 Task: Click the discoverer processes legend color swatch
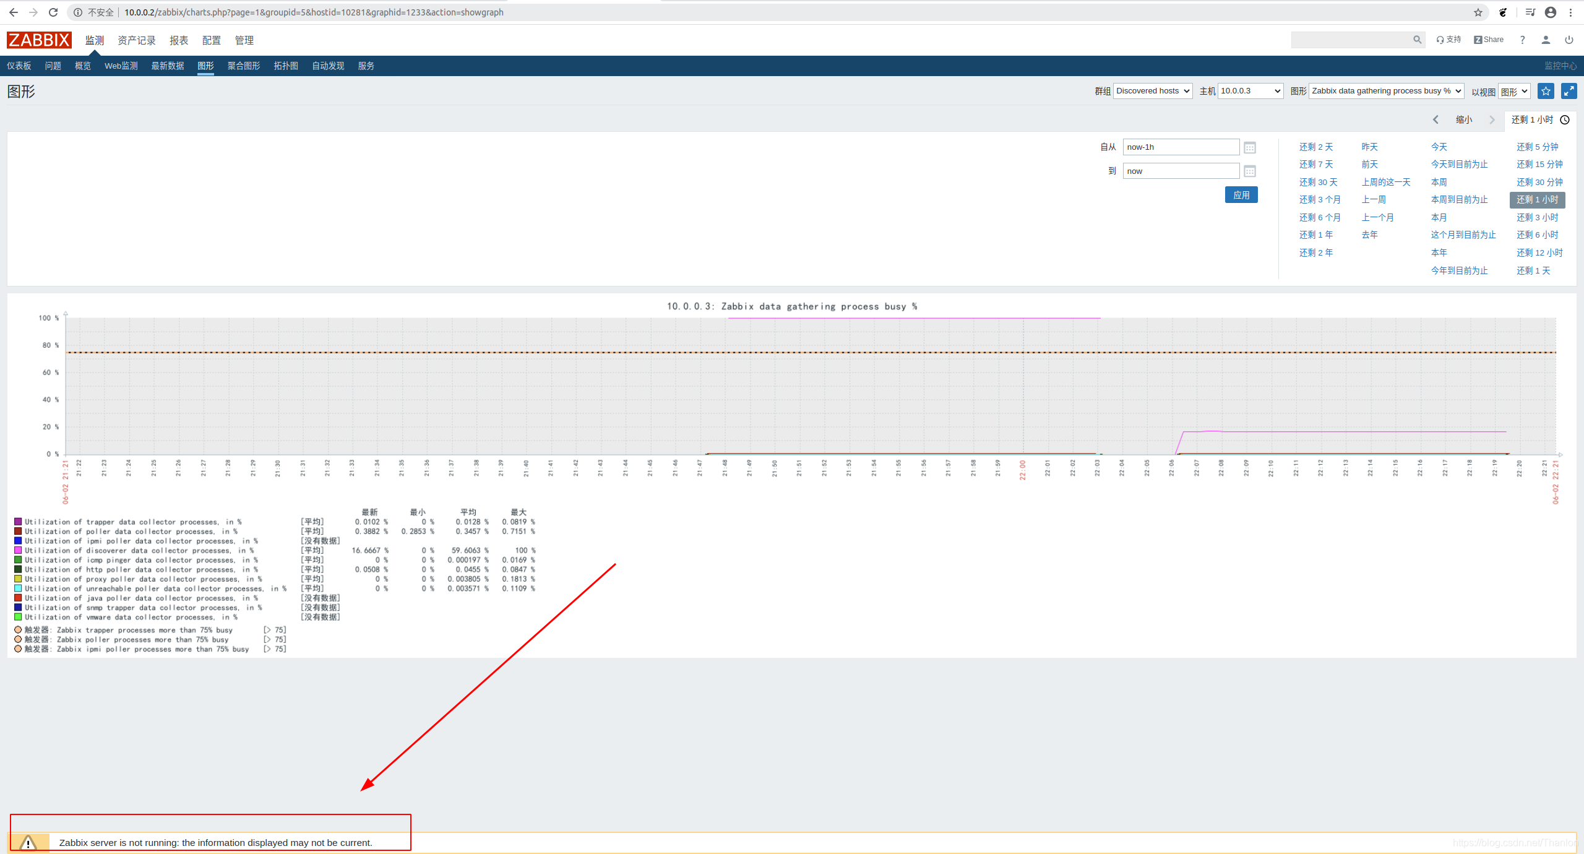pos(18,550)
